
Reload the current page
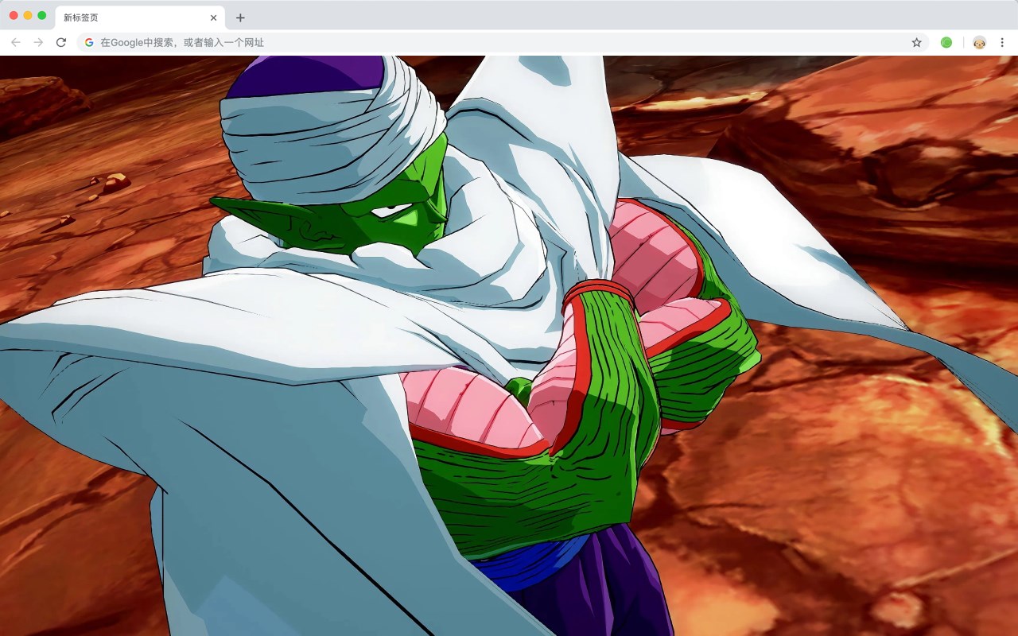(61, 42)
